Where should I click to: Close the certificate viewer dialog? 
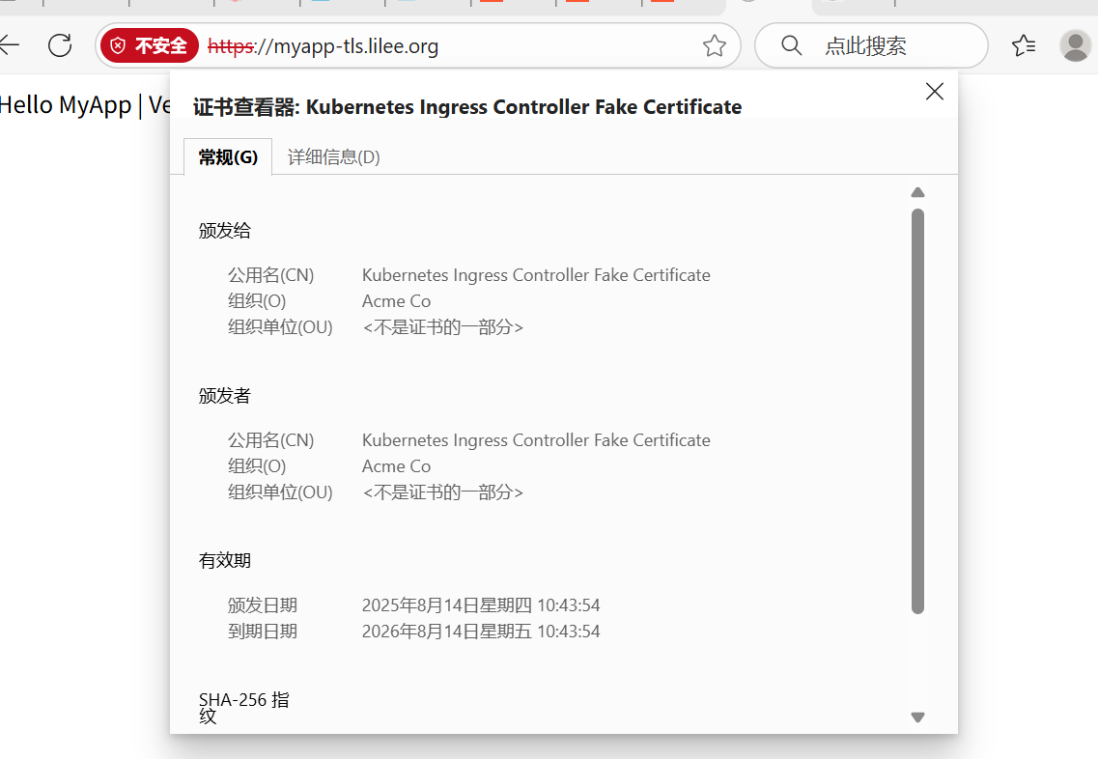[934, 91]
